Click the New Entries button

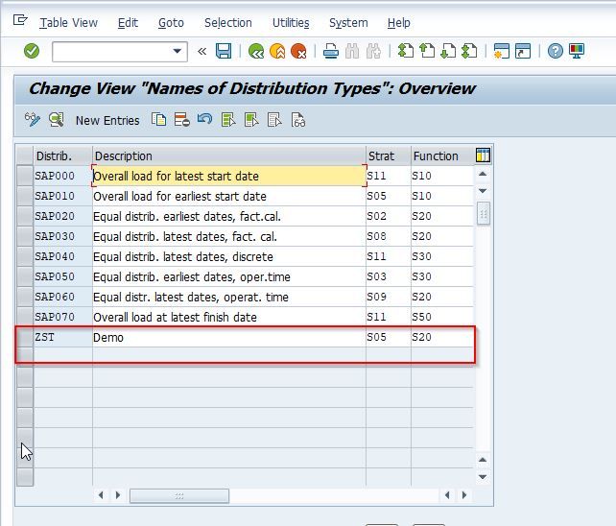[x=107, y=120]
